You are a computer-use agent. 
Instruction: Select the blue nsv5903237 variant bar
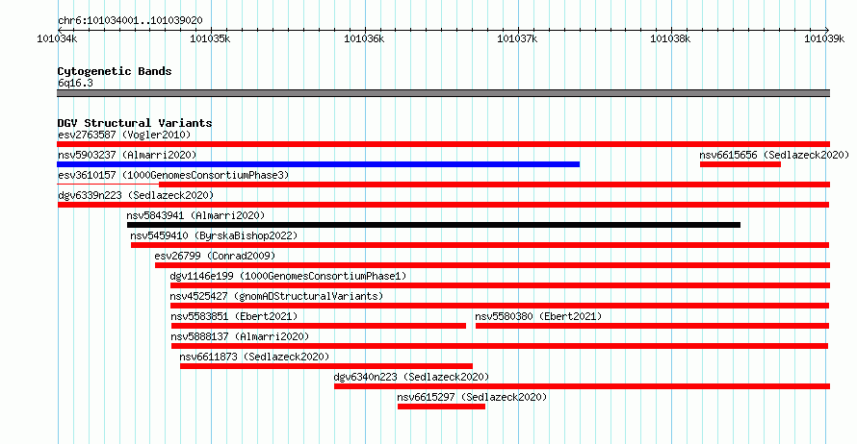tap(318, 164)
